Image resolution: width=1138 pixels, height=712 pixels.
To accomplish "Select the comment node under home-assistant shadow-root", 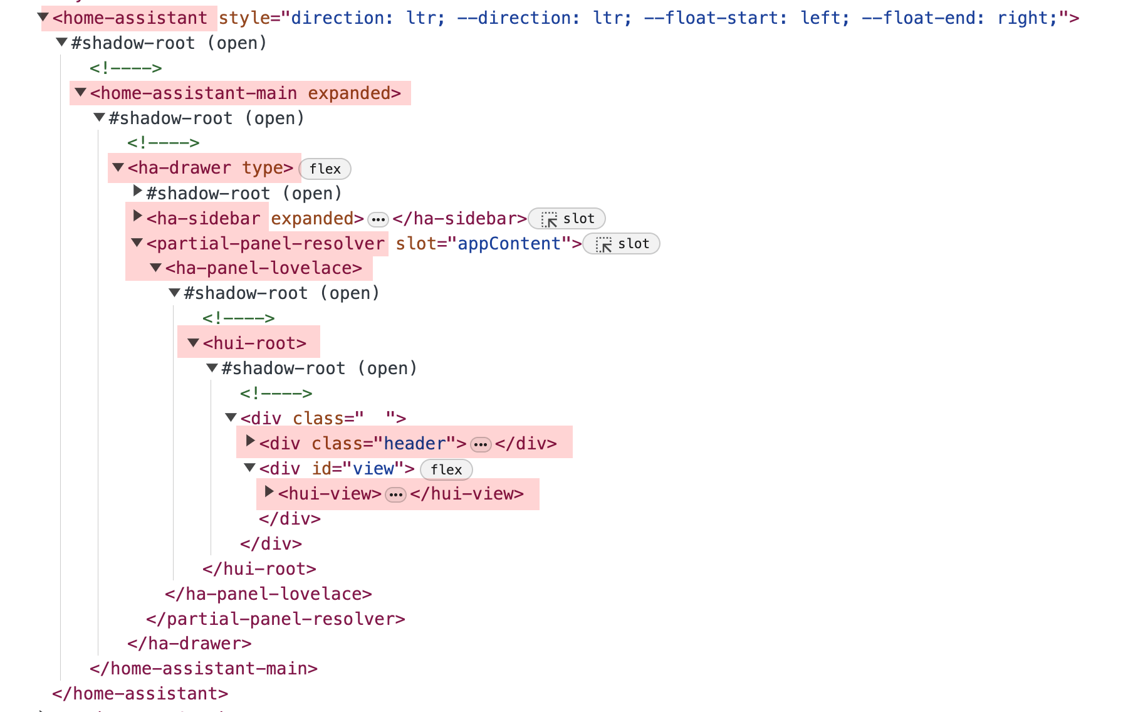I will (126, 68).
